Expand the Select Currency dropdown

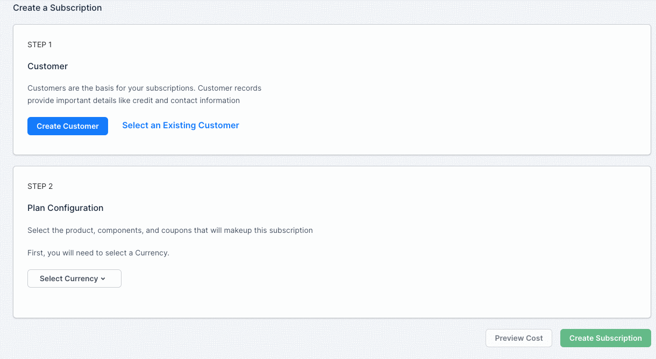74,279
